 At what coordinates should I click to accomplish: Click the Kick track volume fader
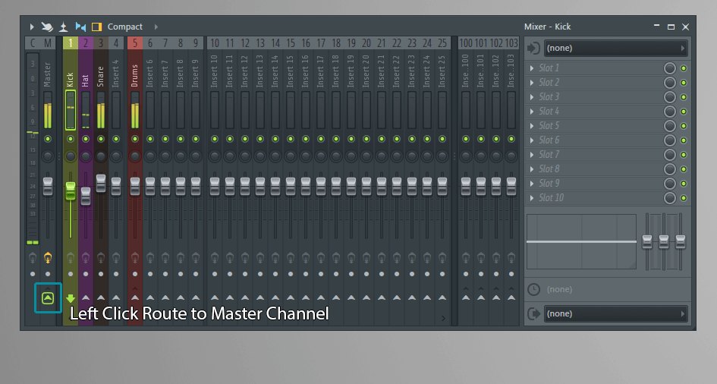tap(71, 190)
